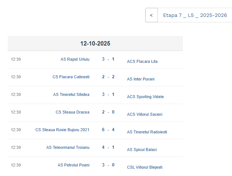
Task: Click the 12-10-2025 date header
Action: click(x=95, y=43)
